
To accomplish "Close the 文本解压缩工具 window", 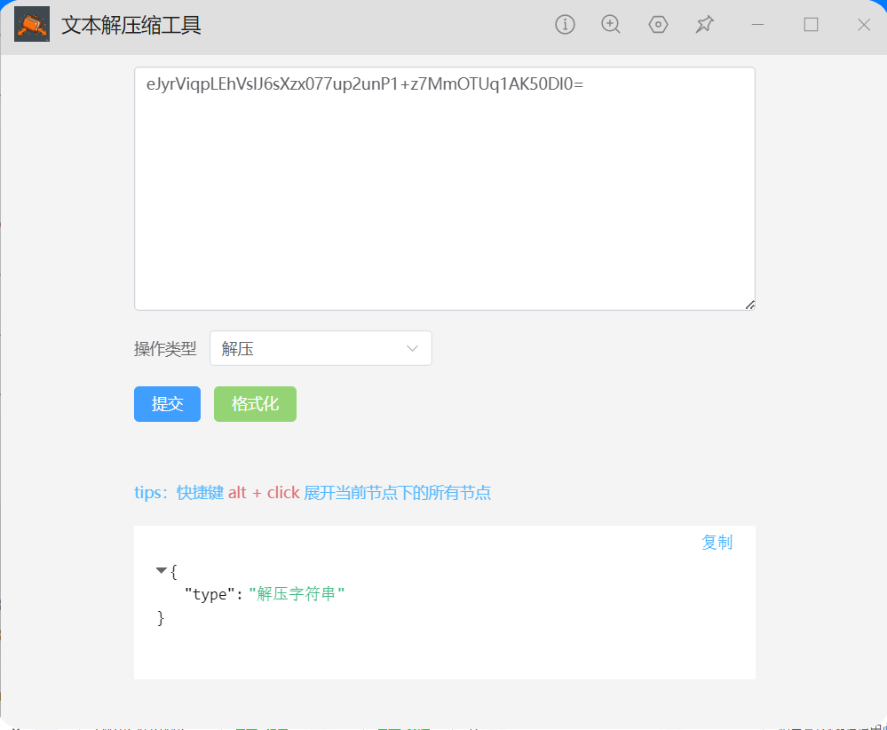I will click(863, 25).
